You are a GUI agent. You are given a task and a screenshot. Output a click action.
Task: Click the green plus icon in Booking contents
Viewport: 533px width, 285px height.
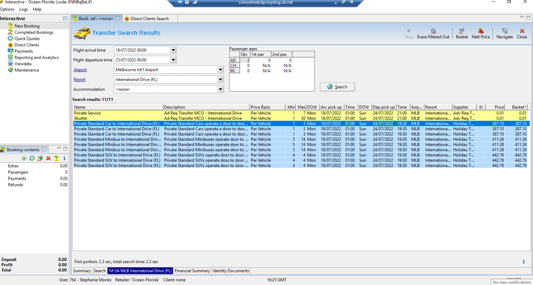pyautogui.click(x=24, y=158)
